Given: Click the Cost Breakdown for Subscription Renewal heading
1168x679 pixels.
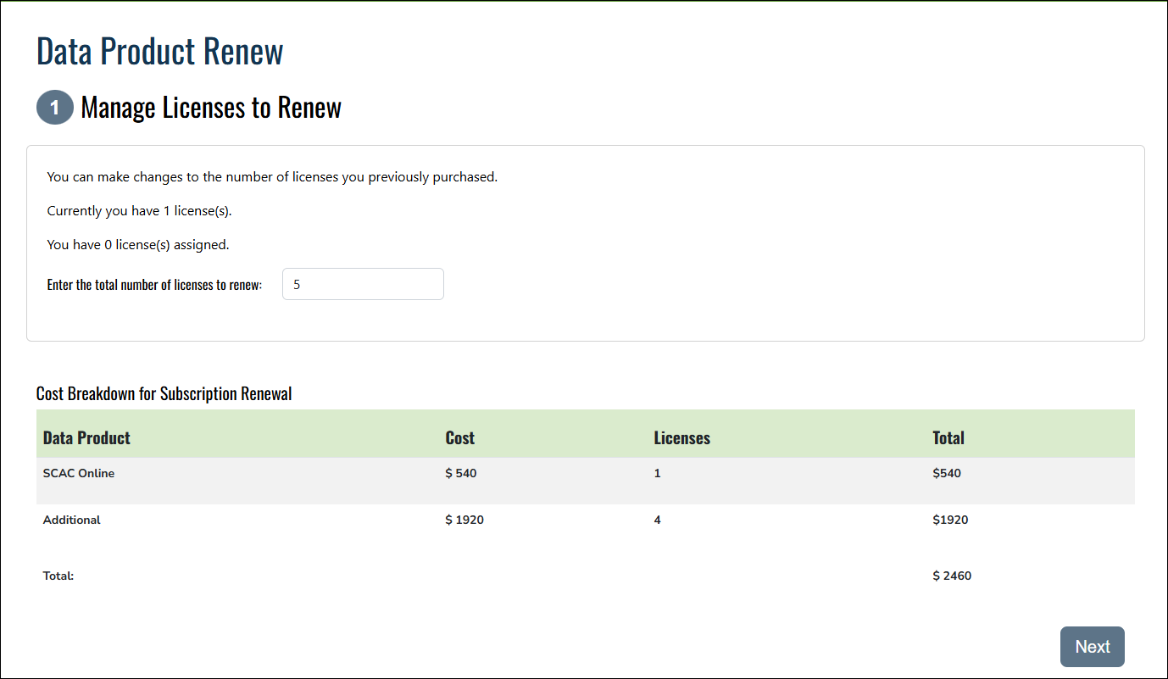Looking at the screenshot, I should pos(164,393).
